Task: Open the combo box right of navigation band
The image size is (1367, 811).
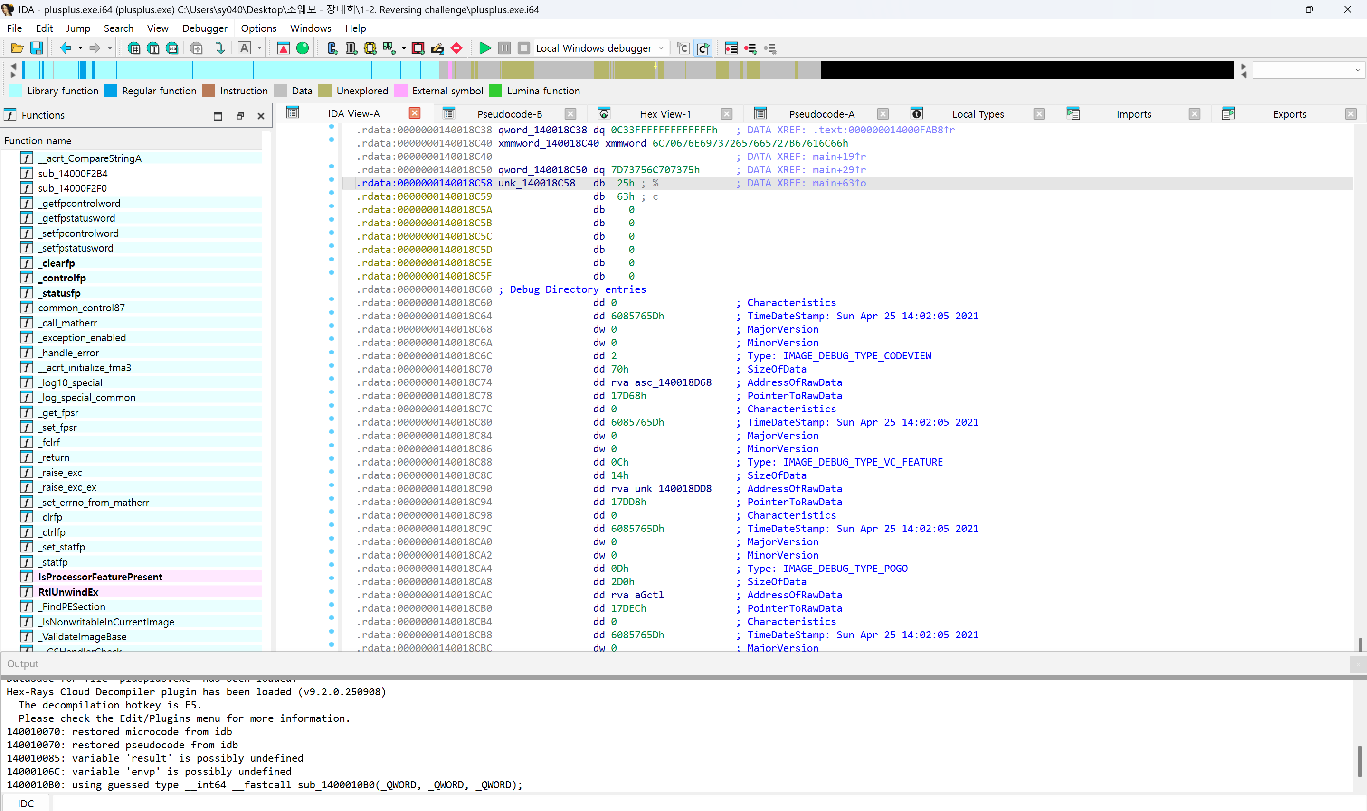Action: 1308,70
